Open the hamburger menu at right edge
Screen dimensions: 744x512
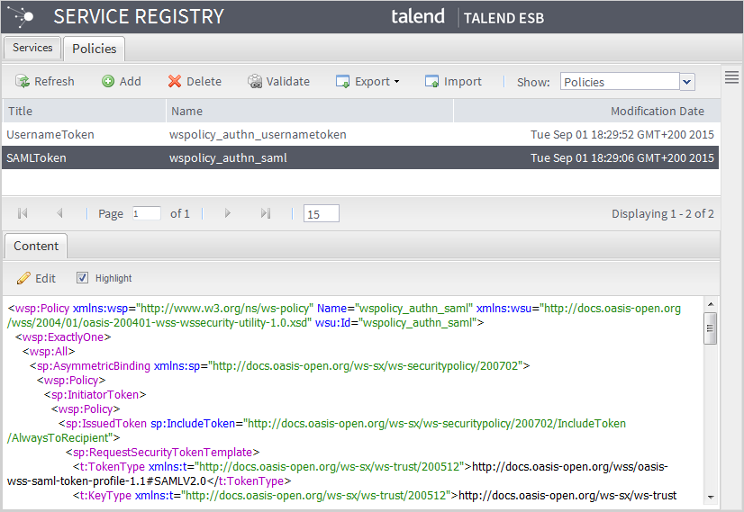click(731, 76)
